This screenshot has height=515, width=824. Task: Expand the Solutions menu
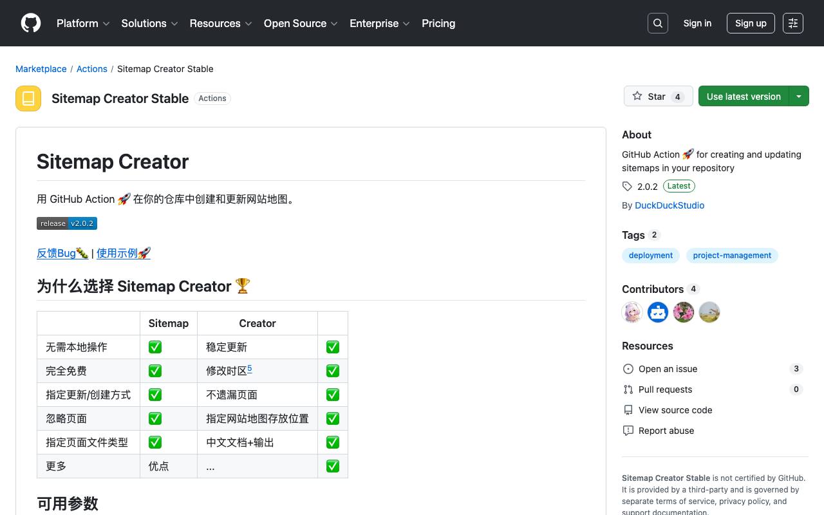(149, 23)
